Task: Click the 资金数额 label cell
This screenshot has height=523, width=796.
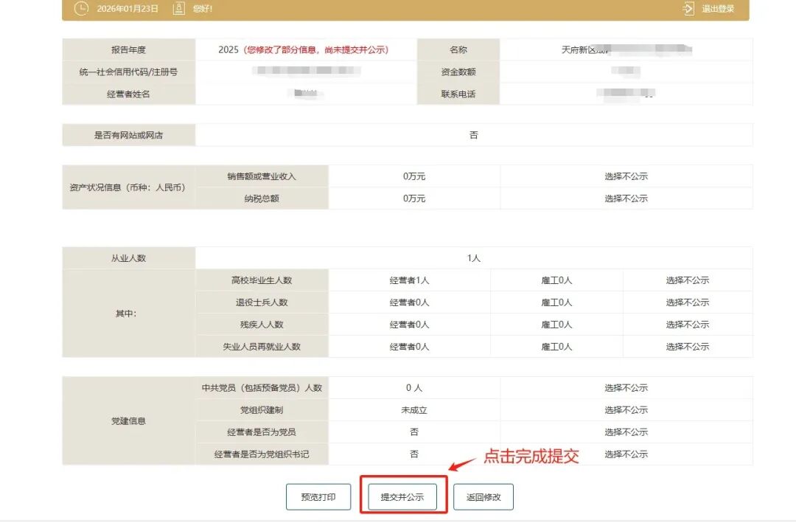Action: [458, 72]
